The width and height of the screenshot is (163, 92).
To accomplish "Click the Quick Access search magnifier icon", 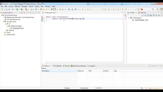I will click(153, 9).
